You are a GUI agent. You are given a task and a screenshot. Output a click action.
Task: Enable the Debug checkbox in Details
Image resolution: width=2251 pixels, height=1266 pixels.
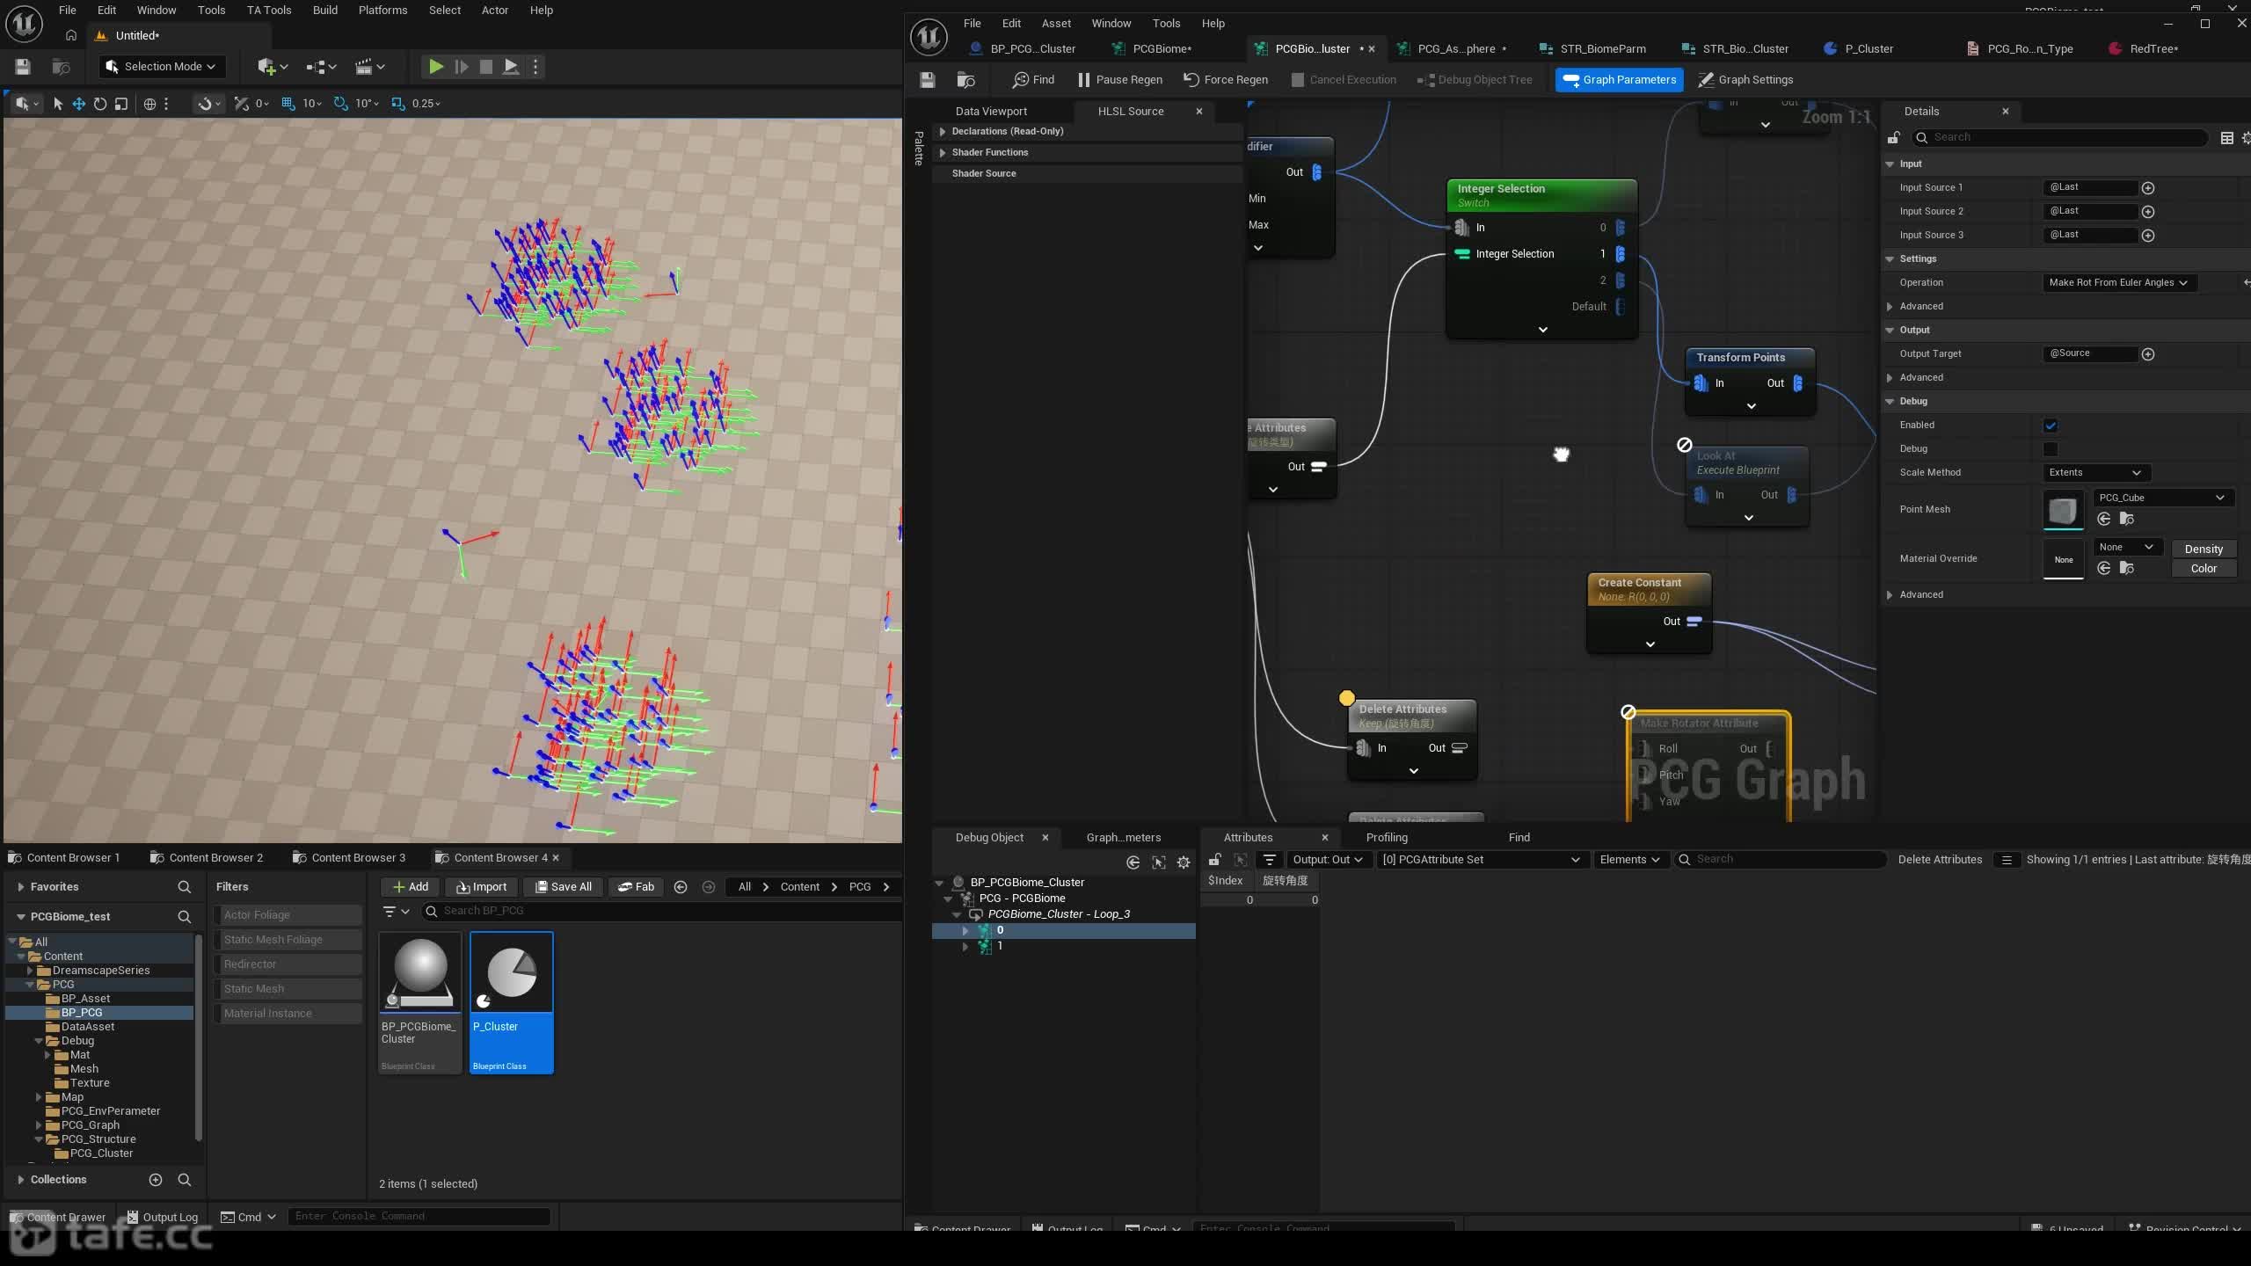click(2051, 449)
